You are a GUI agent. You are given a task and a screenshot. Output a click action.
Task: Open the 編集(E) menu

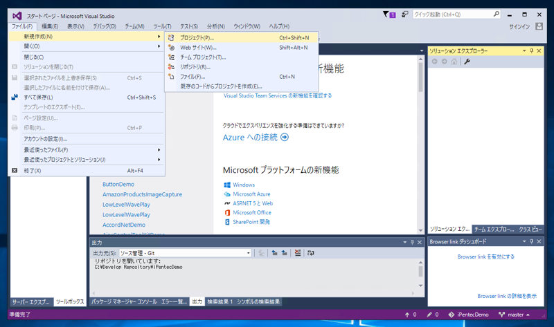pyautogui.click(x=50, y=26)
